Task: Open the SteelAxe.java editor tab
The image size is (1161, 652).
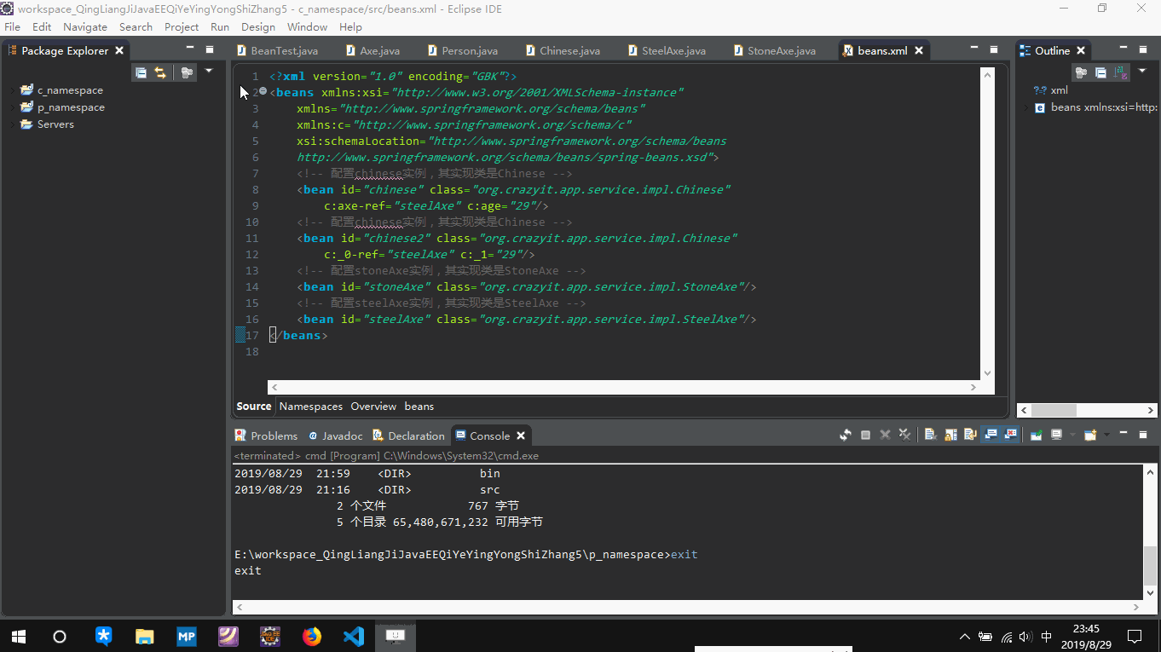Action: coord(666,50)
